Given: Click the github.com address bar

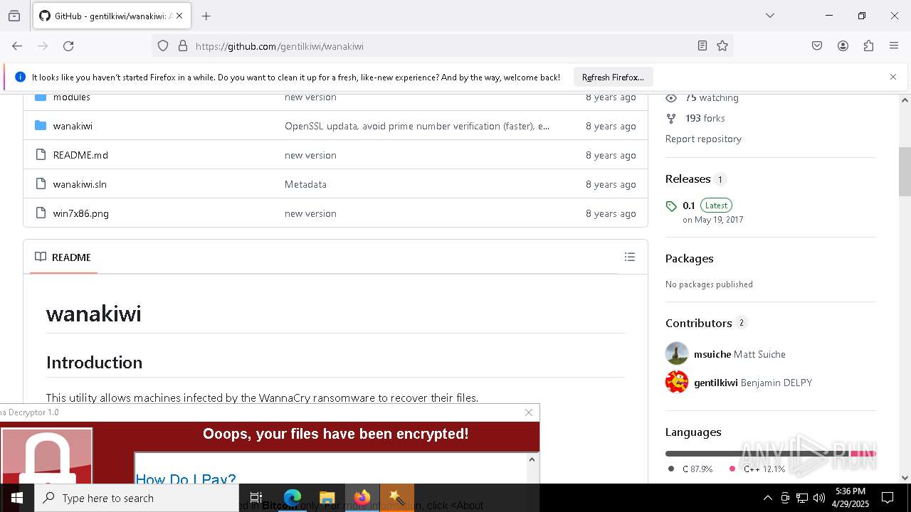Looking at the screenshot, I should pos(441,46).
